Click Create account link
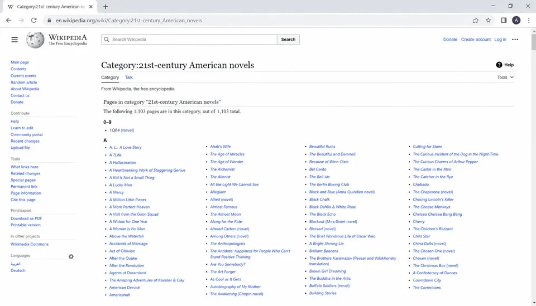Image resolution: width=536 pixels, height=306 pixels. [476, 40]
